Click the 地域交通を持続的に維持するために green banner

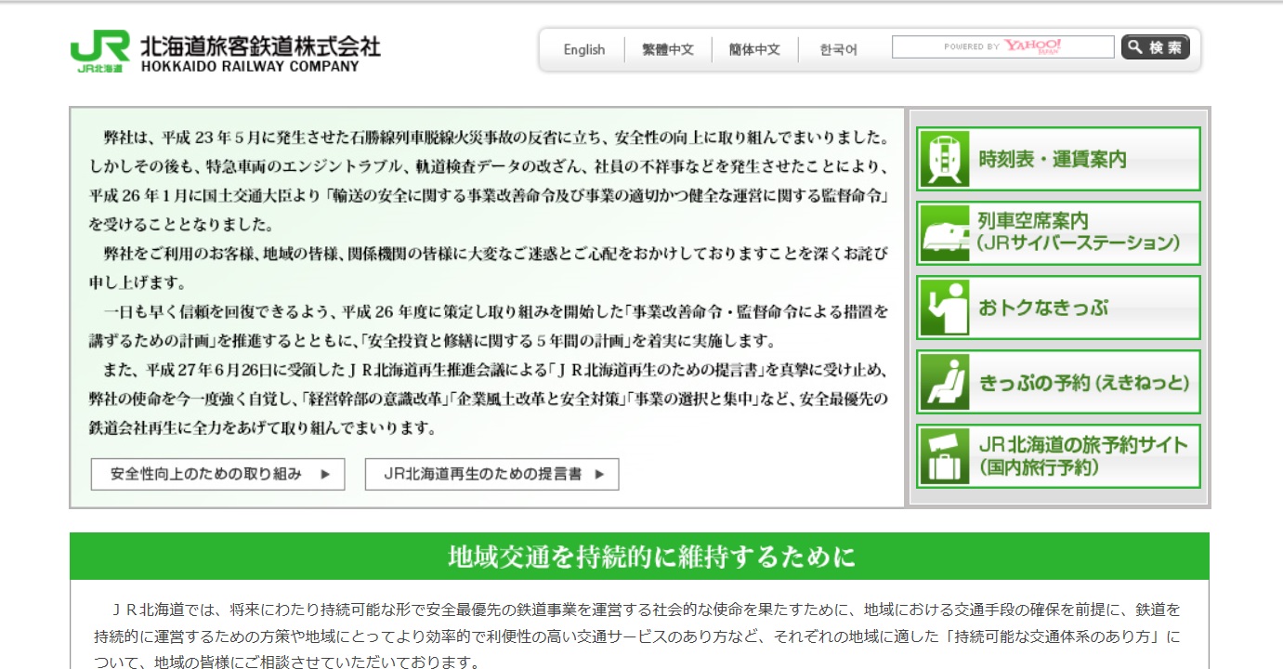pos(639,557)
